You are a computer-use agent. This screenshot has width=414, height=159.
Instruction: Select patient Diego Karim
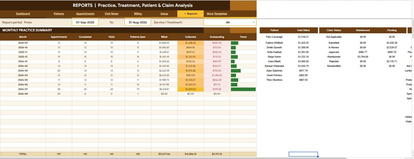[274, 57]
